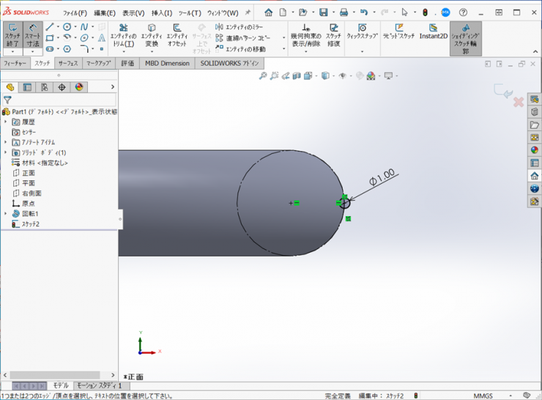Toggle the Instant2D button
This screenshot has height=400, width=542.
(x=433, y=32)
